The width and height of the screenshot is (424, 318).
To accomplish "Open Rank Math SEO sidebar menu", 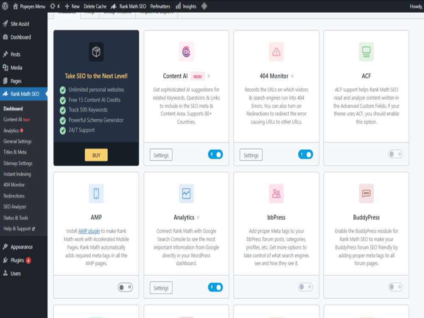I will (24, 94).
